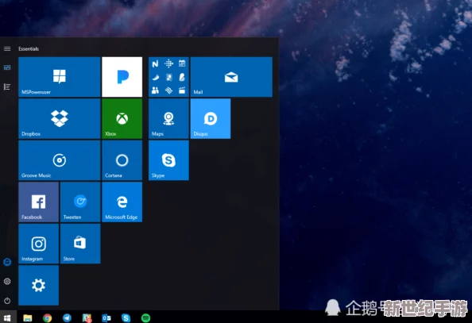The image size is (472, 323).
Task: Click the small feather-shaped tile in folder
Action: point(182,77)
